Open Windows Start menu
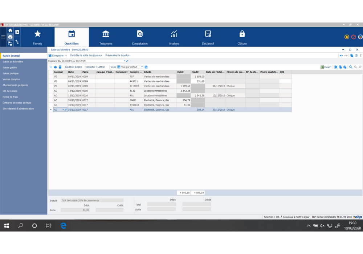 [7, 226]
